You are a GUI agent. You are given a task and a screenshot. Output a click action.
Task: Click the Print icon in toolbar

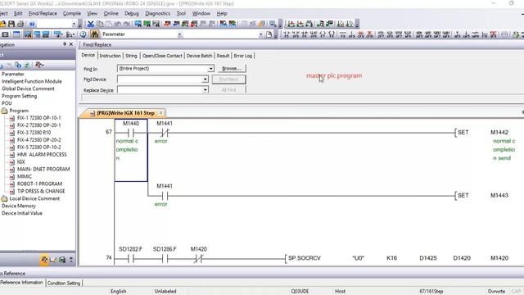20,24
